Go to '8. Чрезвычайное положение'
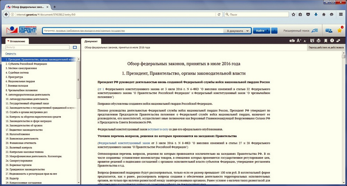The width and height of the screenshot is (347, 186). [x=22, y=90]
